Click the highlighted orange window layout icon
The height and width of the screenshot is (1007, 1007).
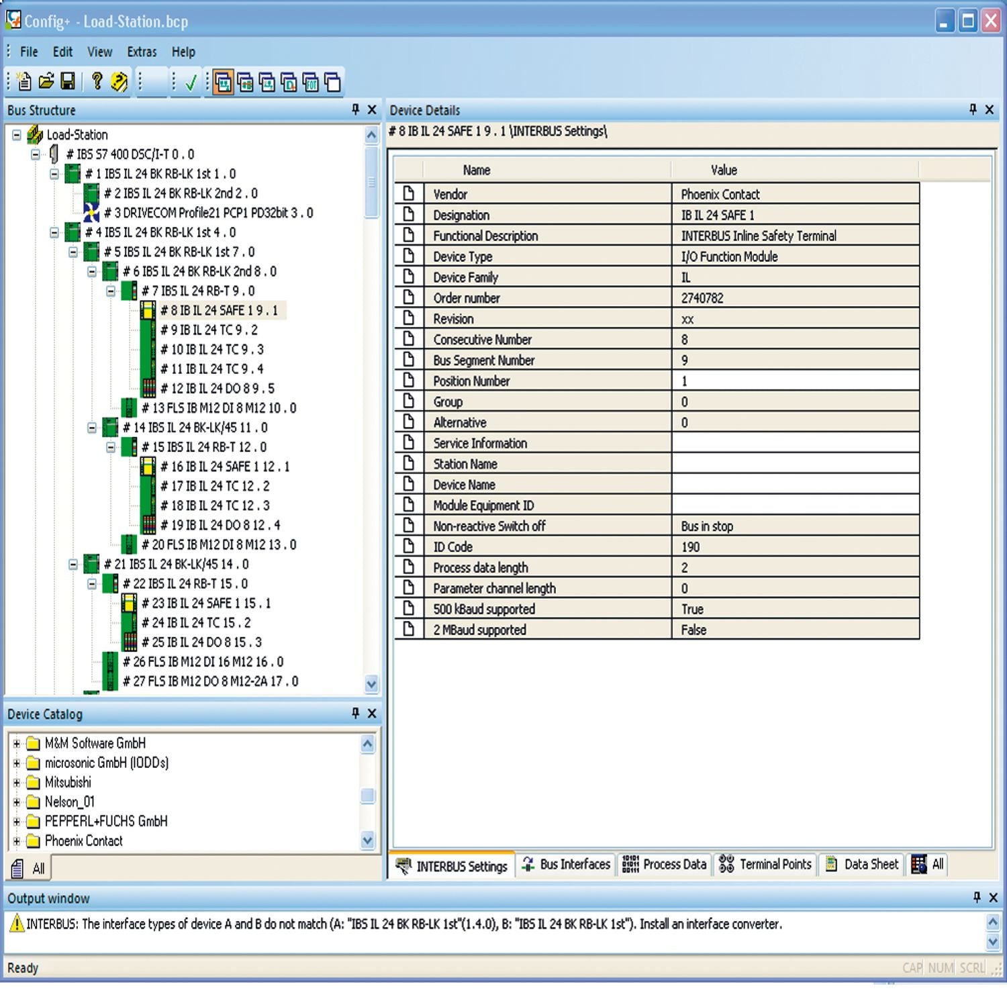pos(223,83)
